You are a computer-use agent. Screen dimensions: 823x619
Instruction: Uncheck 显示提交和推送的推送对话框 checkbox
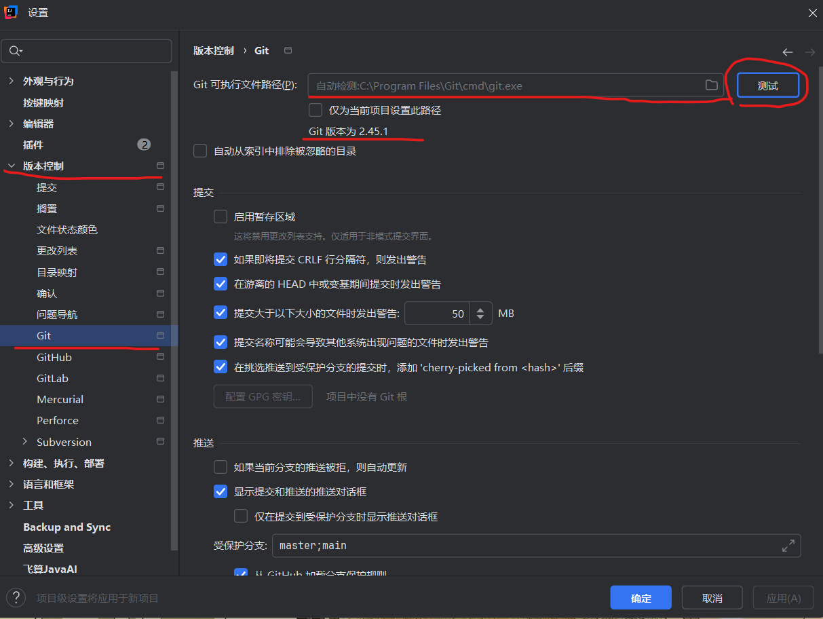coord(221,491)
